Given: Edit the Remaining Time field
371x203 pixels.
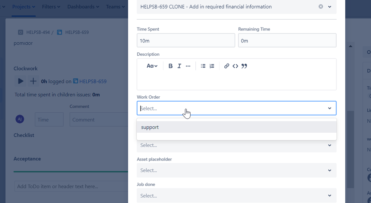Looking at the screenshot, I should coord(287,41).
